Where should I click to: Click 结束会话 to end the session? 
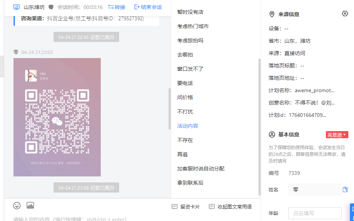(148, 7)
